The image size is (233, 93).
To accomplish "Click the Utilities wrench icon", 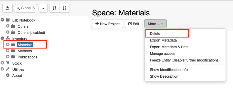I will click(8, 69).
